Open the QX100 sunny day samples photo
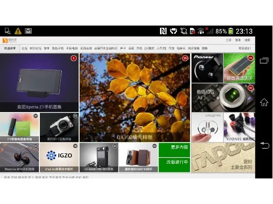 click(135, 97)
